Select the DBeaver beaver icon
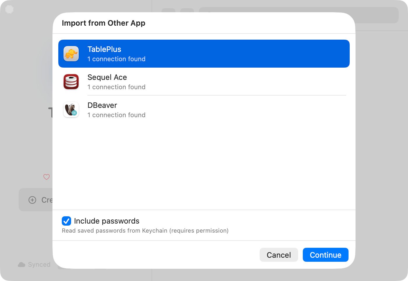408x281 pixels. pos(71,110)
